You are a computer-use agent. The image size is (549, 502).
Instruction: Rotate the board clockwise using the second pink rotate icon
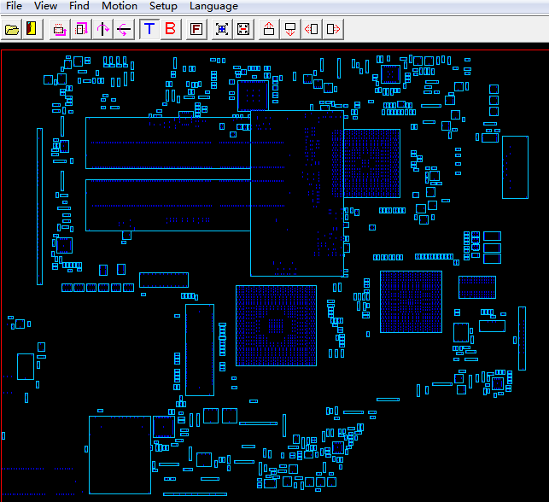pyautogui.click(x=82, y=29)
